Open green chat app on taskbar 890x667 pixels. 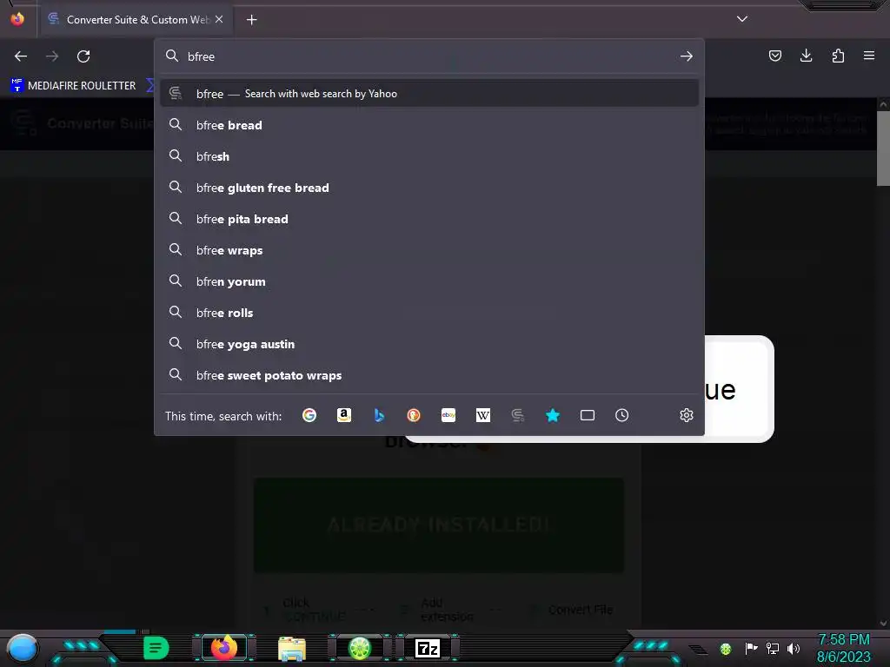[x=156, y=648]
